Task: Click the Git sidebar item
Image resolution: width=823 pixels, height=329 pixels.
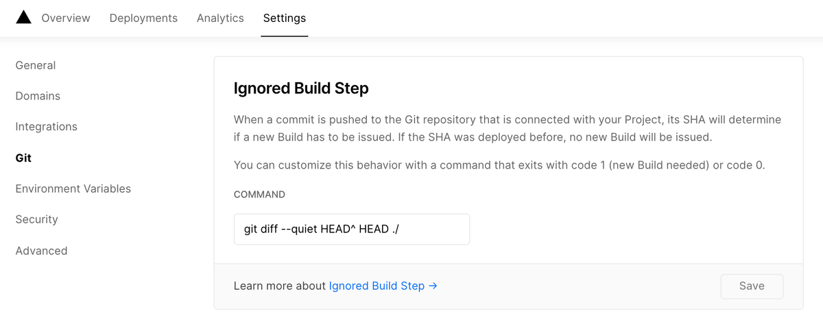Action: (x=23, y=158)
